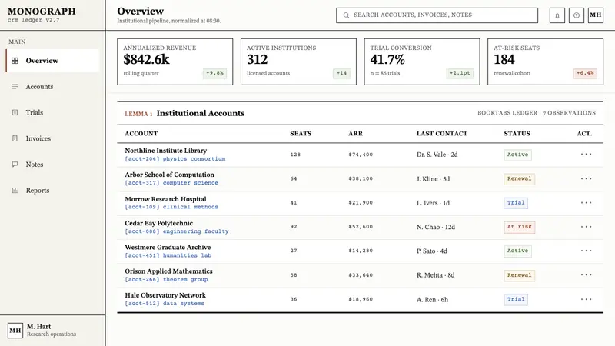The image size is (615, 346).
Task: Click the Renewal status badge for Arbor School
Action: pos(520,179)
